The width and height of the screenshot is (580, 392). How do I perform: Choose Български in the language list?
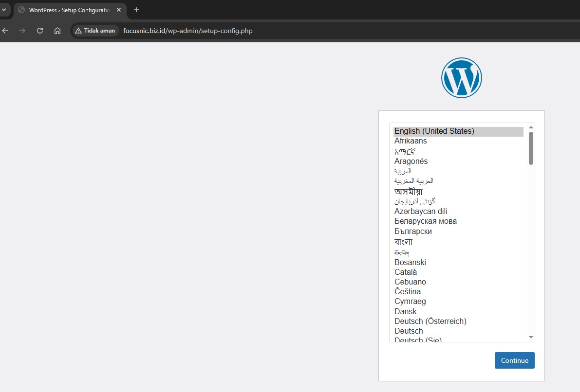[458, 232]
